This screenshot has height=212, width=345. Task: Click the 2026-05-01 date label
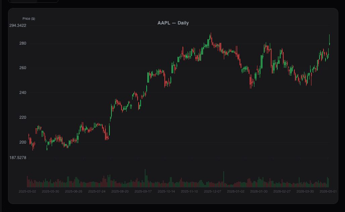click(328, 192)
